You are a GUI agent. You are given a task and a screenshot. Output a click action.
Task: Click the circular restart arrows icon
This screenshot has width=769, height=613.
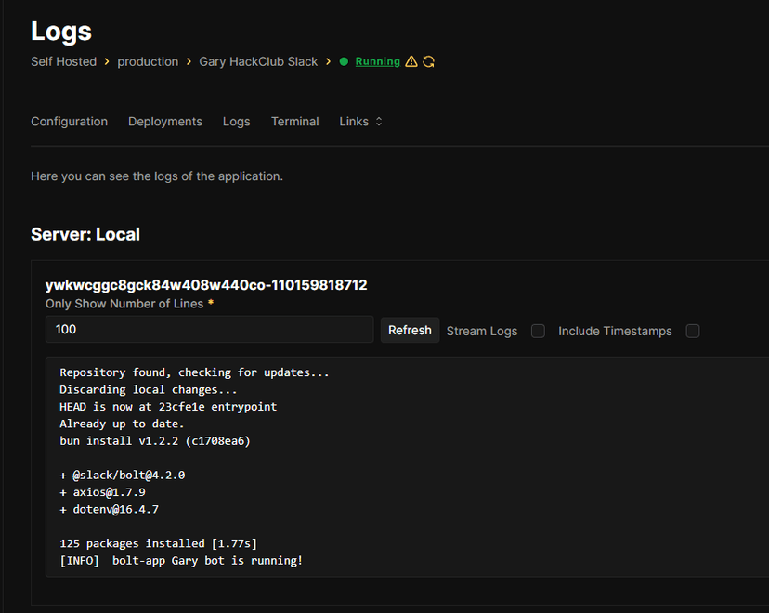click(428, 62)
